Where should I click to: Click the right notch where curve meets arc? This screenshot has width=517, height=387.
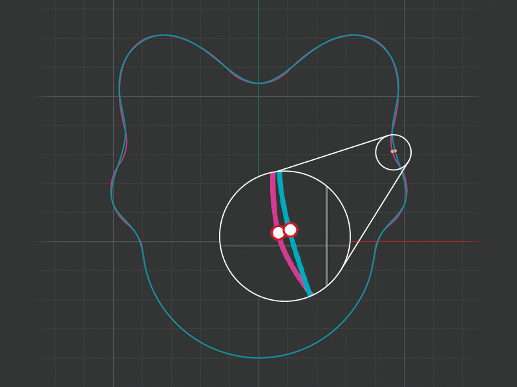(380, 235)
